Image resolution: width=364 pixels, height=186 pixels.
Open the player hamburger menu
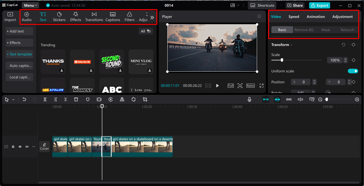coord(259,16)
